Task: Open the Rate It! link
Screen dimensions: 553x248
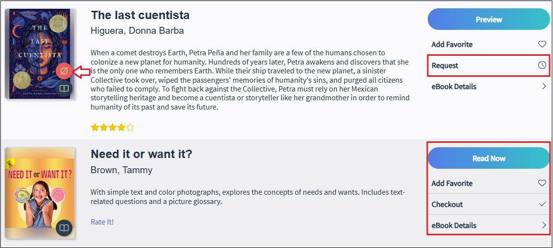Action: click(102, 222)
